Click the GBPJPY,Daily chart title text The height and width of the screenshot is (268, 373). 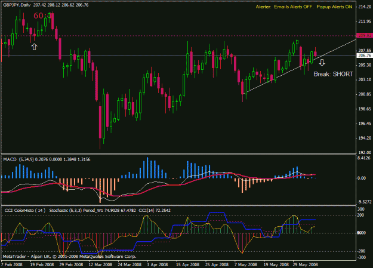pyautogui.click(x=17, y=5)
